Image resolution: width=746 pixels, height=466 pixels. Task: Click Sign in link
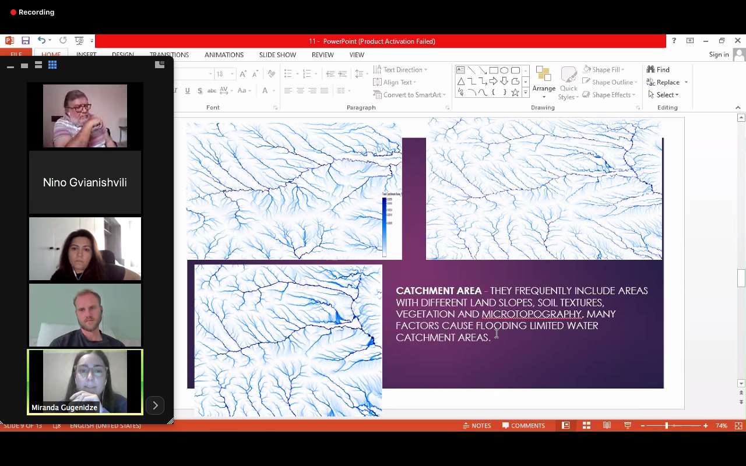(719, 55)
